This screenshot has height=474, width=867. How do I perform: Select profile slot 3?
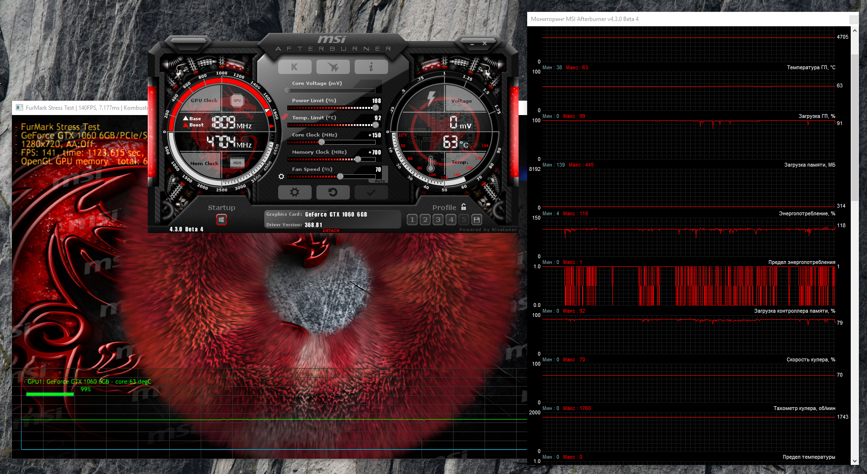click(438, 220)
